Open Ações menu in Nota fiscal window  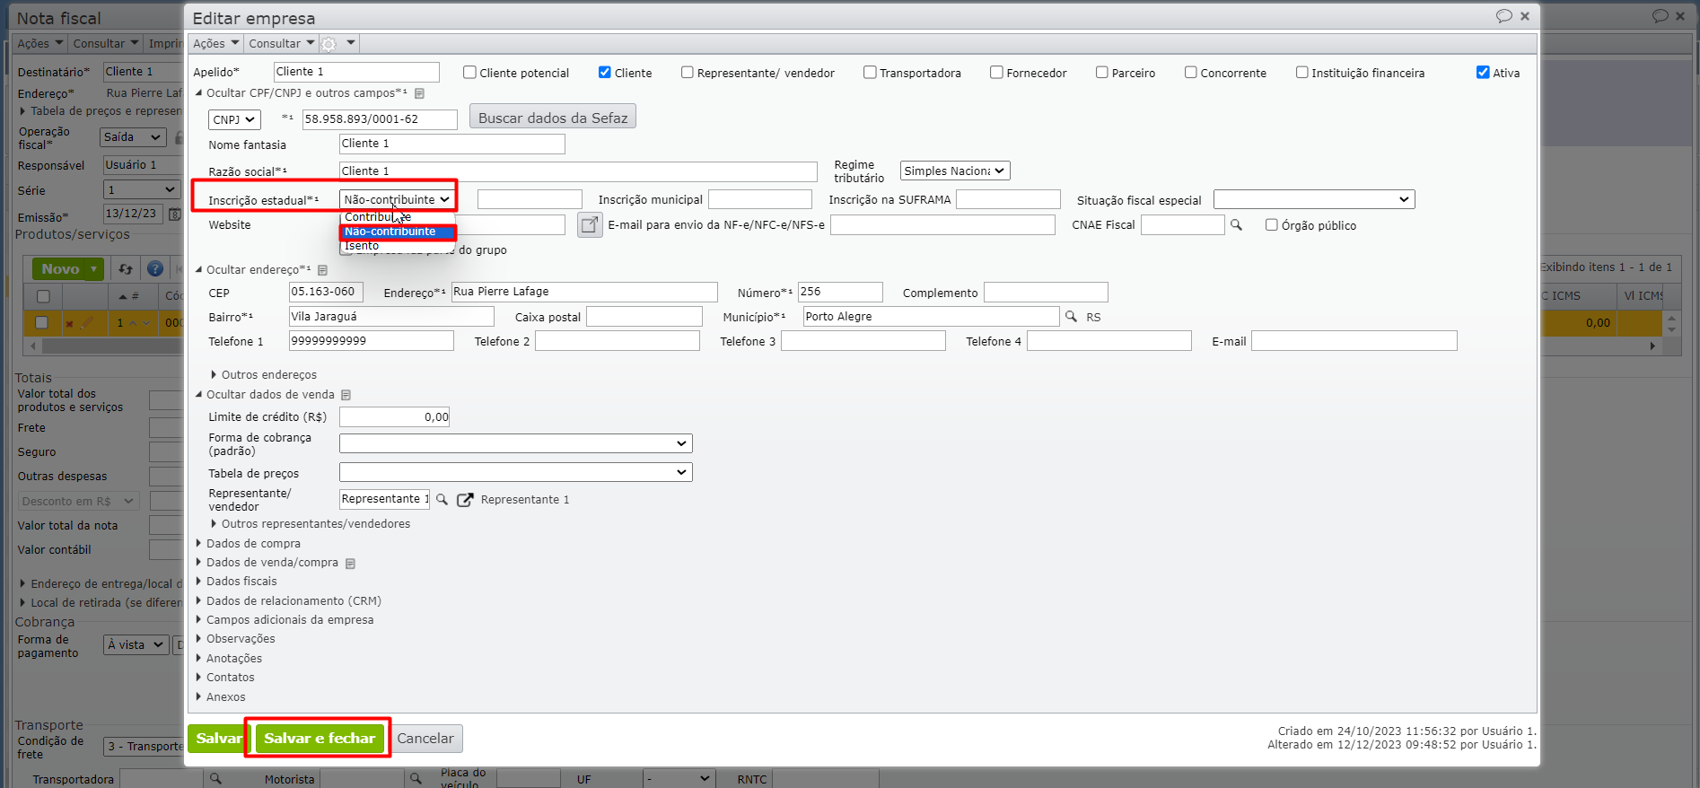[40, 43]
